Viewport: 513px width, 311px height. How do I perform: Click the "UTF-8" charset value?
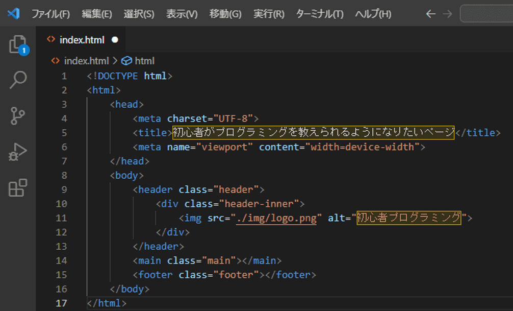pos(233,118)
